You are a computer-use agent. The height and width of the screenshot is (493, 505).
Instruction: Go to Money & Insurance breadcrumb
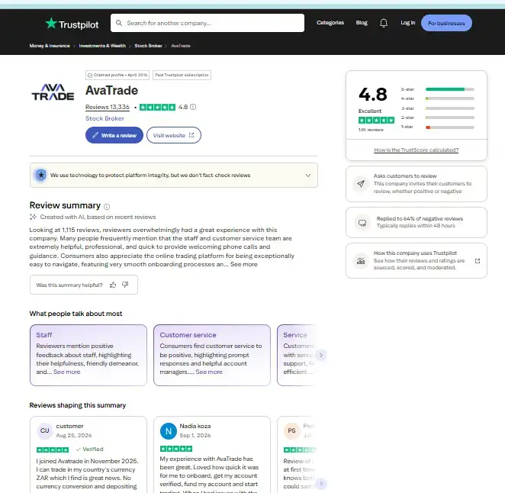coord(50,46)
